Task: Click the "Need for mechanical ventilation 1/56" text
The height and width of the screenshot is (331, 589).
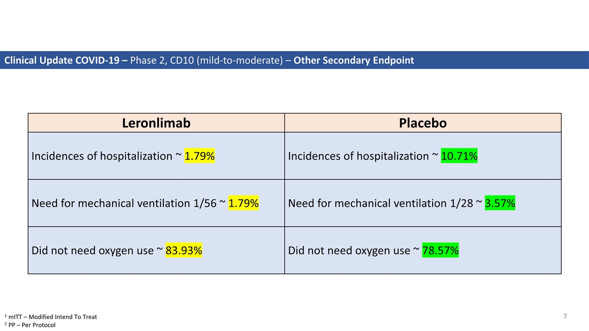Action: tap(123, 203)
